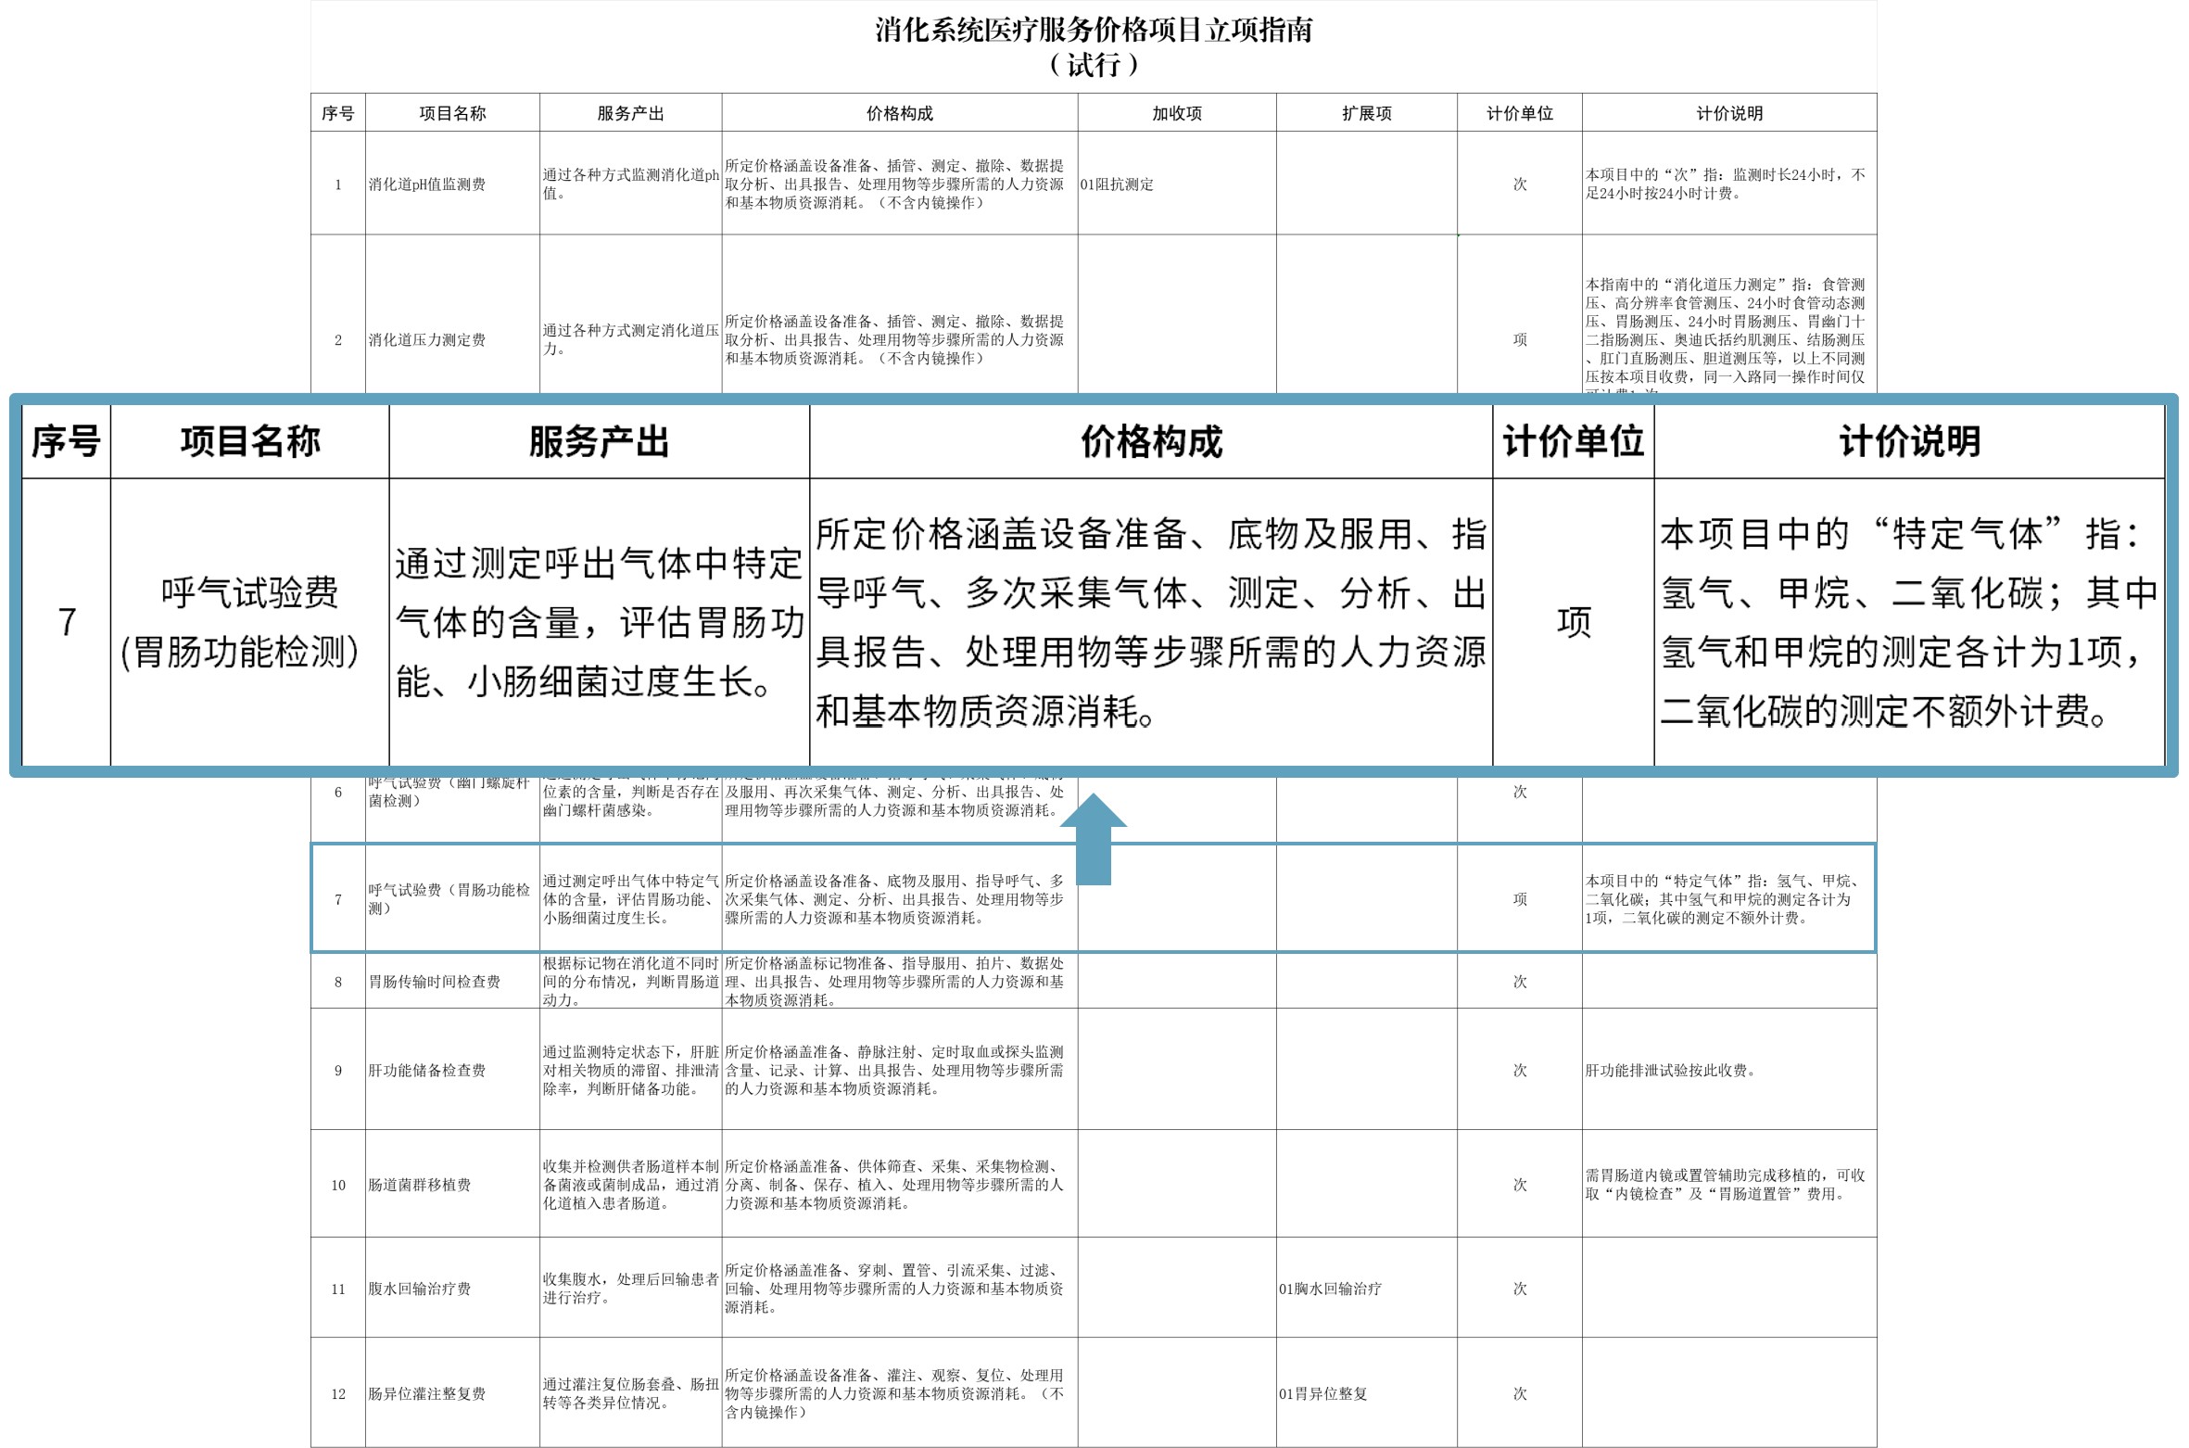Select the 加收项 column header in the table
Screen dimensions: 2189x1448
1176,113
